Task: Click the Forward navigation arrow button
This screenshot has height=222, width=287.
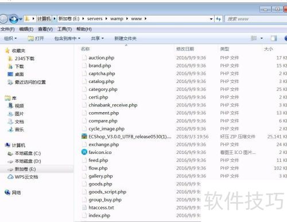Action: (14, 19)
